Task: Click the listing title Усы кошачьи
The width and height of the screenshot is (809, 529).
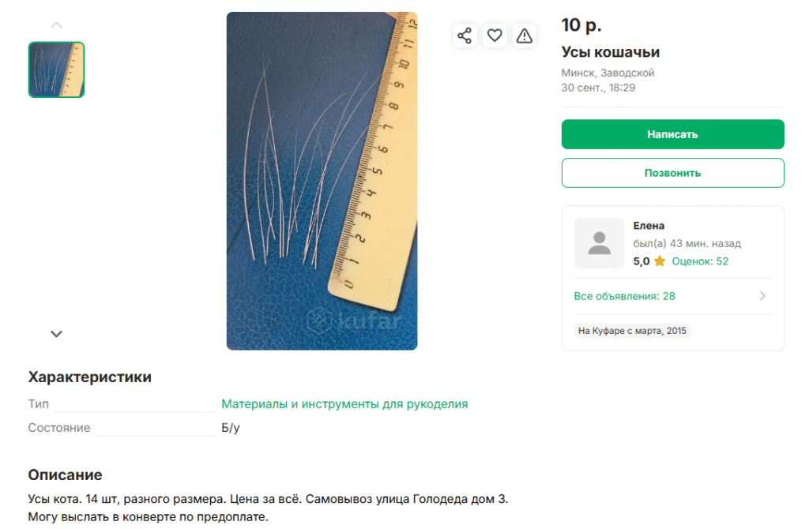Action: tap(611, 52)
